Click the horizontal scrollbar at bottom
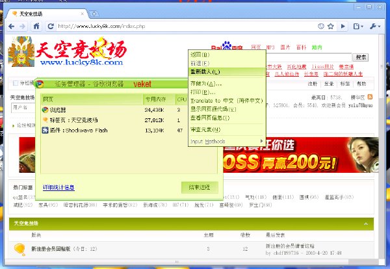The width and height of the screenshot is (390, 269). (177, 262)
